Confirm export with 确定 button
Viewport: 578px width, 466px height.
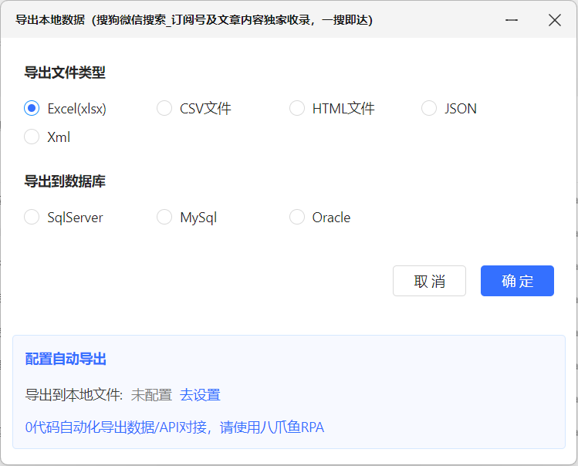517,281
